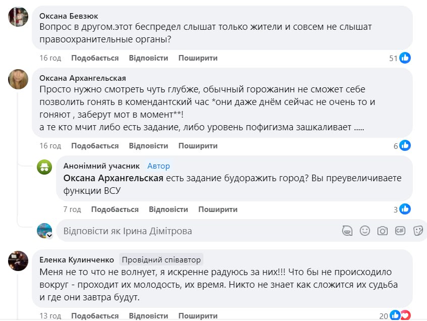Screen dimensions: 427x321
Task: Click the reaction icon showing 3
Action: point(405,209)
